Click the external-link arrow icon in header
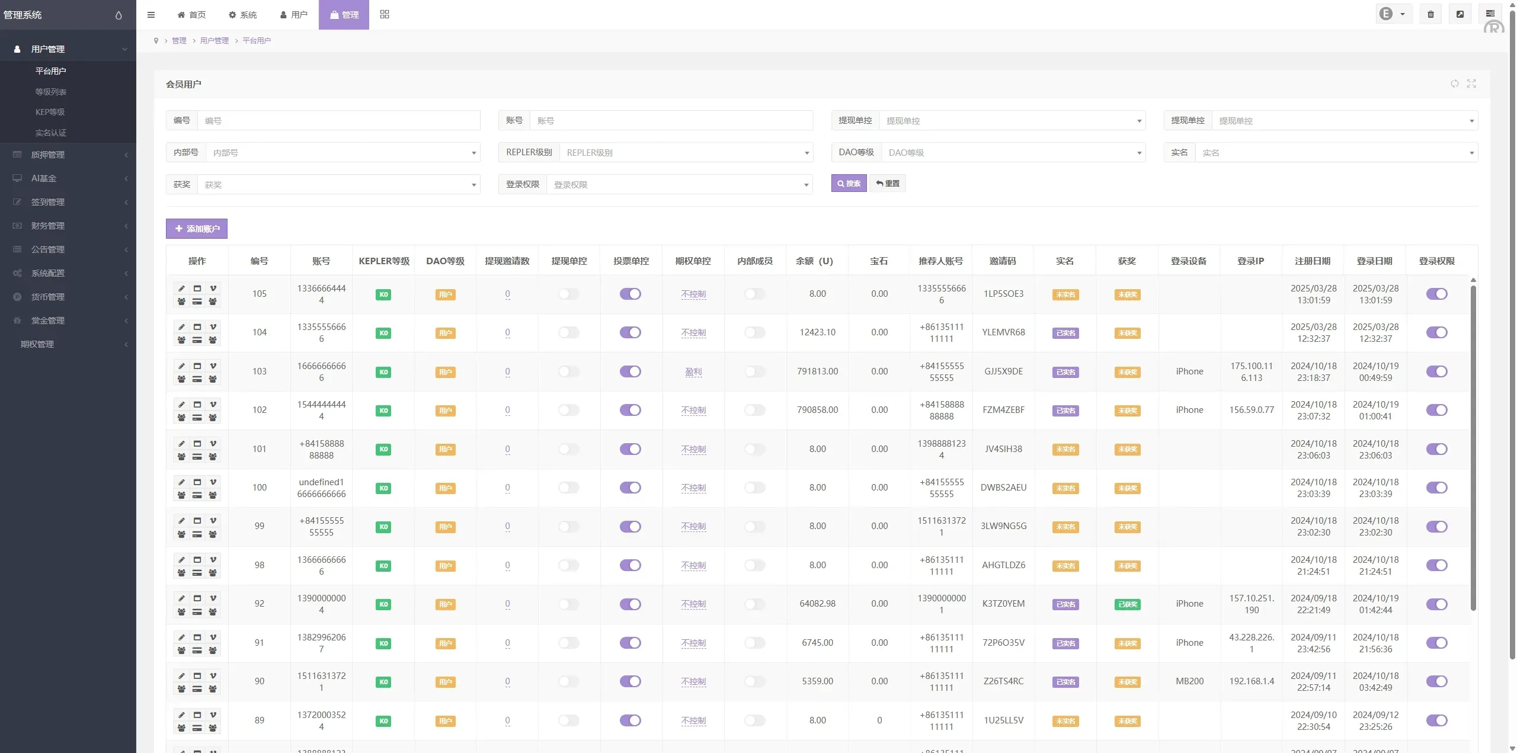 [x=1460, y=14]
